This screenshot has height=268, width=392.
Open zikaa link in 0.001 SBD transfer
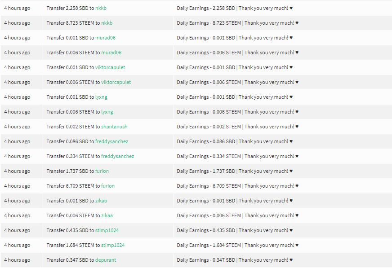[101, 201]
